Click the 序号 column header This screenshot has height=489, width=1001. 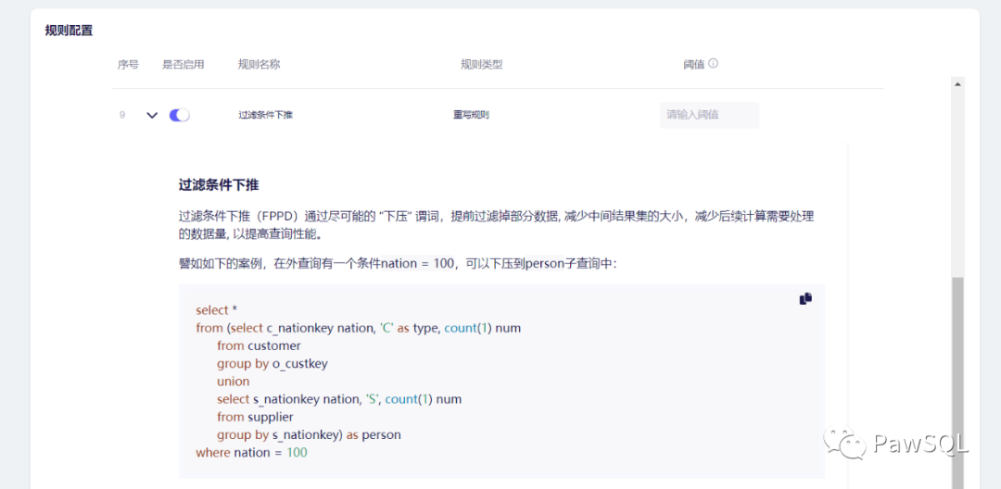pyautogui.click(x=128, y=64)
